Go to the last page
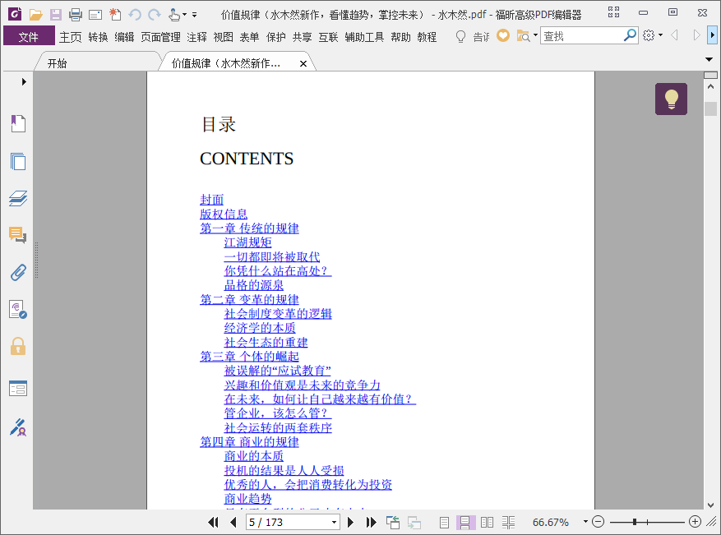This screenshot has width=721, height=535. click(371, 522)
